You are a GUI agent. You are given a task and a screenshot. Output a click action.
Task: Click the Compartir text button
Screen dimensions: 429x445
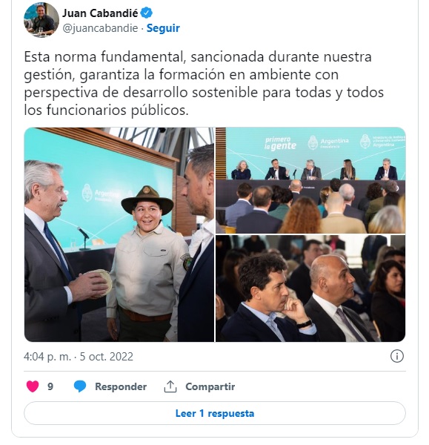[210, 386]
